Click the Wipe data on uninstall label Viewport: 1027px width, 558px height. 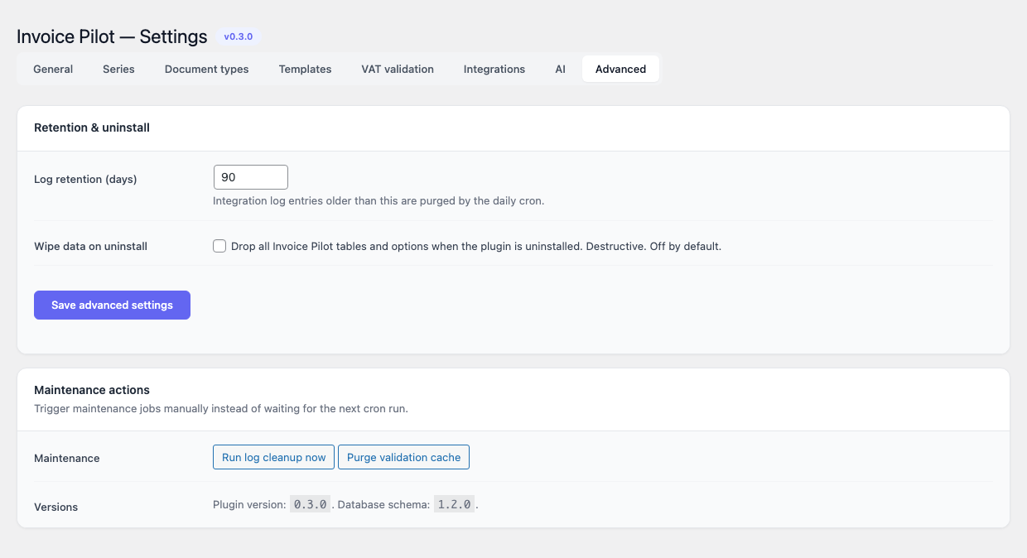click(90, 246)
